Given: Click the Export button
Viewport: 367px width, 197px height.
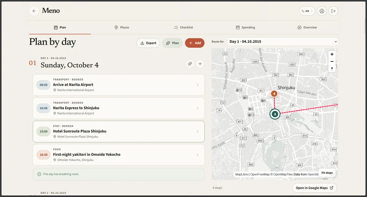Looking at the screenshot, I should click(x=148, y=43).
